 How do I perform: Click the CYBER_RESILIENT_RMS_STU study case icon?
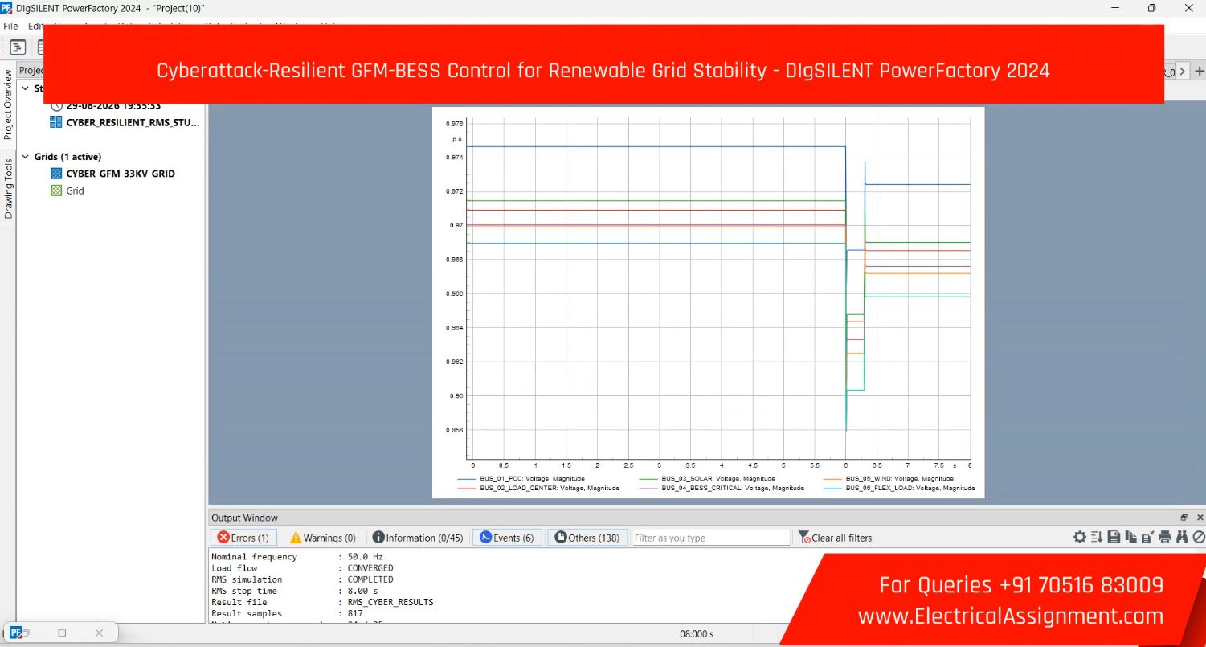tap(55, 122)
